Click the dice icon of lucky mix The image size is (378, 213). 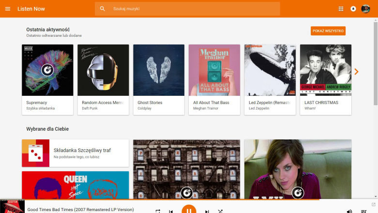click(x=36, y=153)
